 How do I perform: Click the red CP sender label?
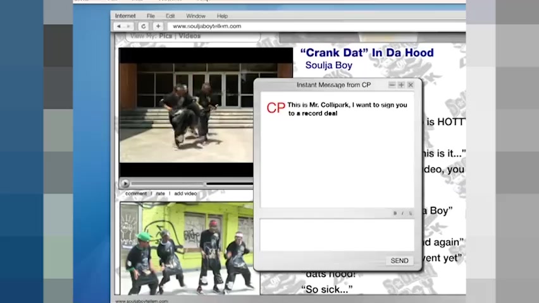pos(276,108)
